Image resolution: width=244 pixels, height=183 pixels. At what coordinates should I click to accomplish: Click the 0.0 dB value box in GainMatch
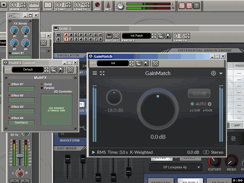(x=199, y=93)
